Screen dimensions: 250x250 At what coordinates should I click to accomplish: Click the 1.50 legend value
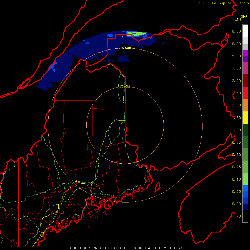(x=236, y=118)
